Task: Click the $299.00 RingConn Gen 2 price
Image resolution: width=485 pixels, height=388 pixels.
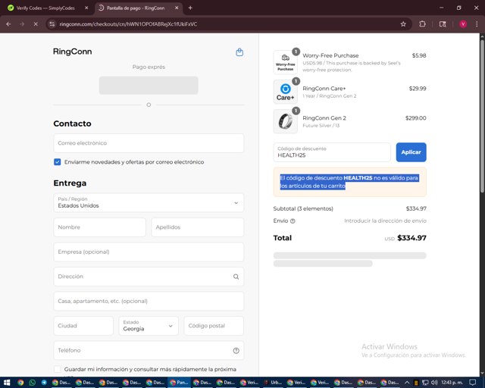Action: (x=416, y=118)
